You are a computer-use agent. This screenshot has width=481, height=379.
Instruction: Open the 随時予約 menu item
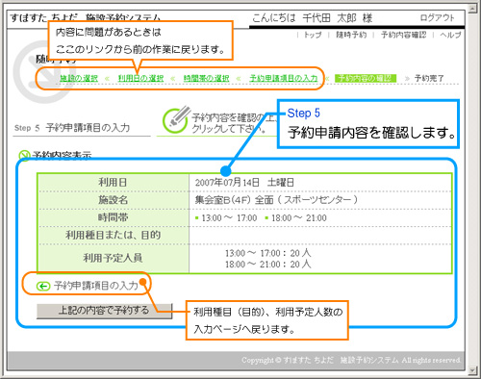pos(351,35)
